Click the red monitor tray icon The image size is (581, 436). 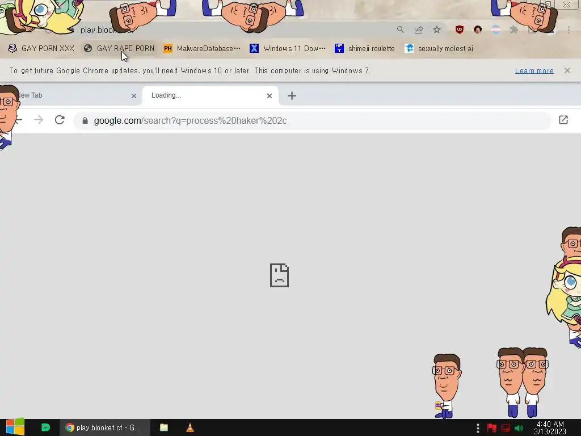(x=506, y=428)
